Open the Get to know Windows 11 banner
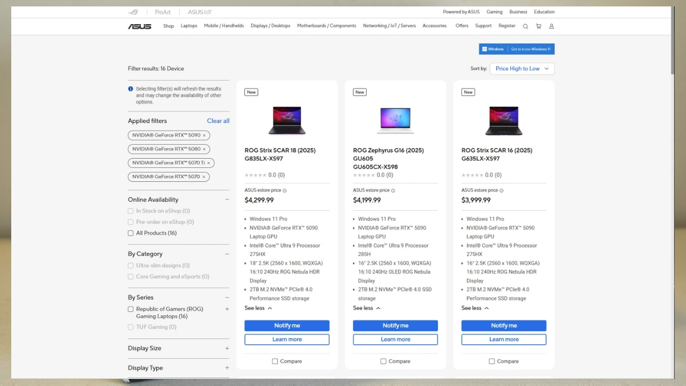 pyautogui.click(x=517, y=49)
